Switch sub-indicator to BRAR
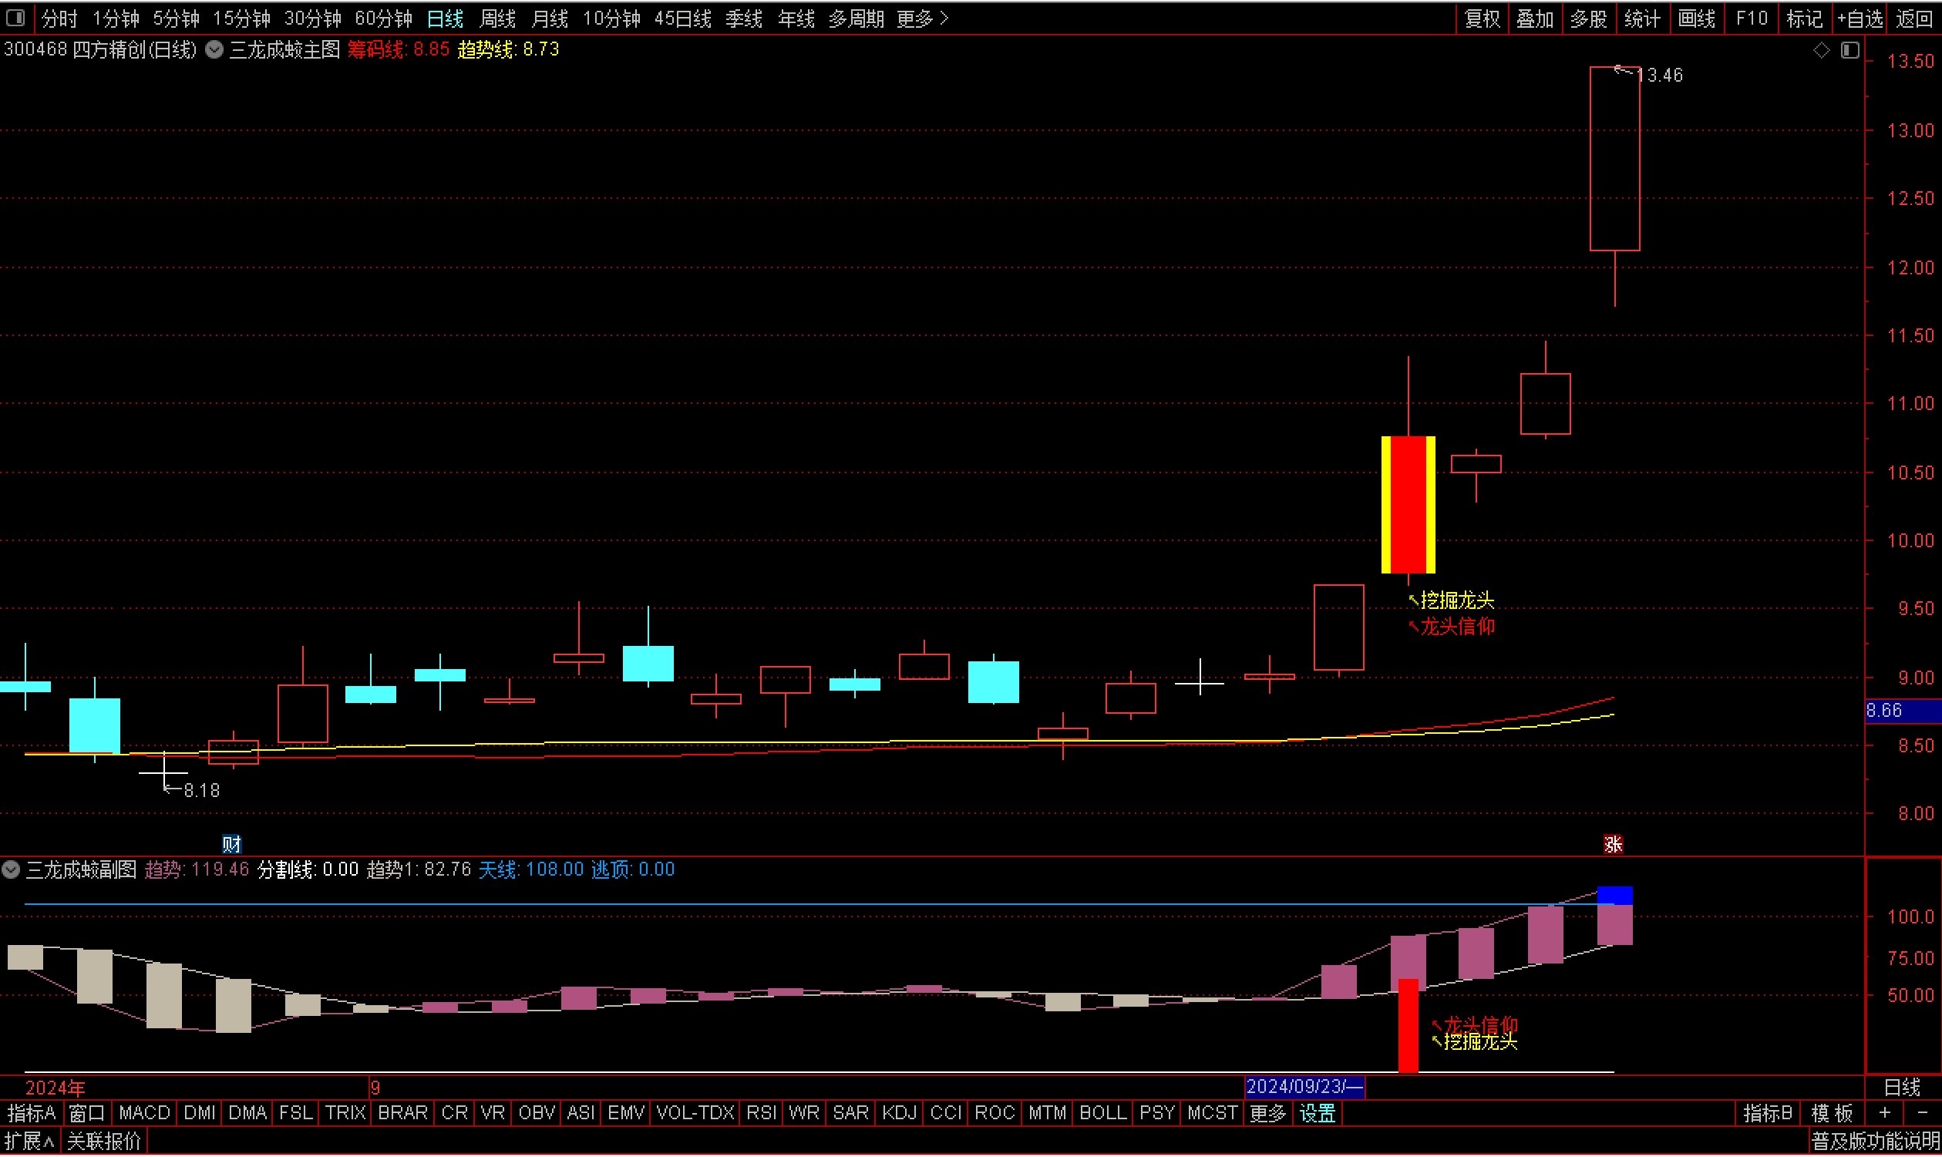 click(x=402, y=1115)
